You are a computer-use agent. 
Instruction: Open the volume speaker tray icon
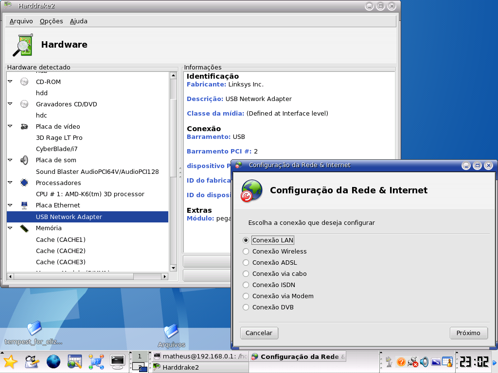[x=424, y=362]
